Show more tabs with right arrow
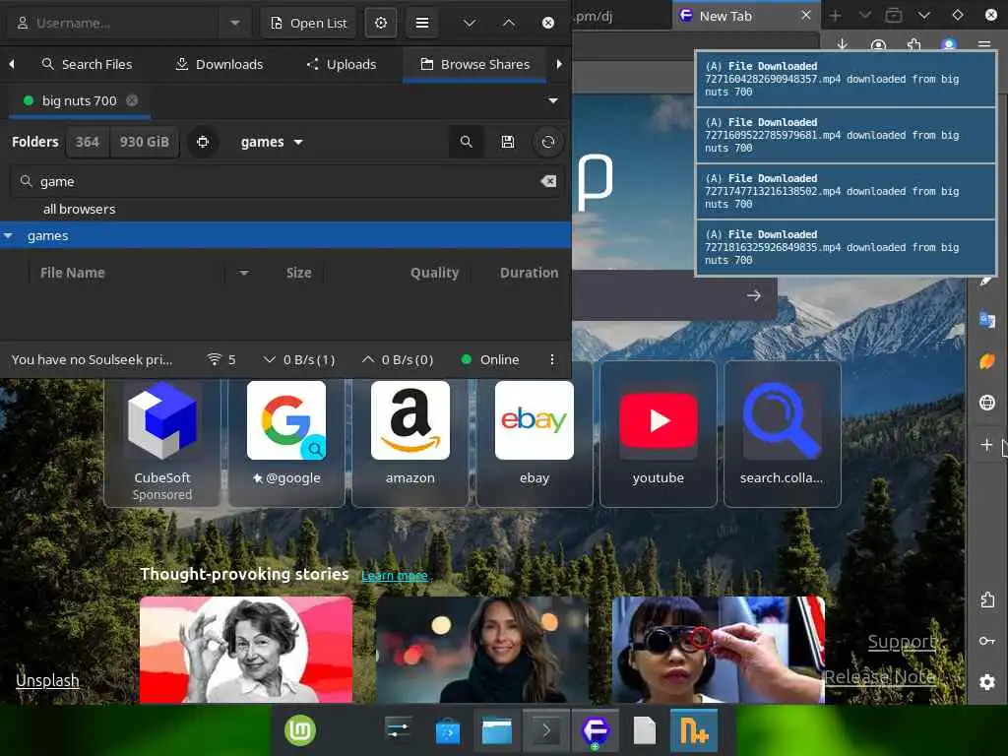The width and height of the screenshot is (1008, 756). (559, 64)
